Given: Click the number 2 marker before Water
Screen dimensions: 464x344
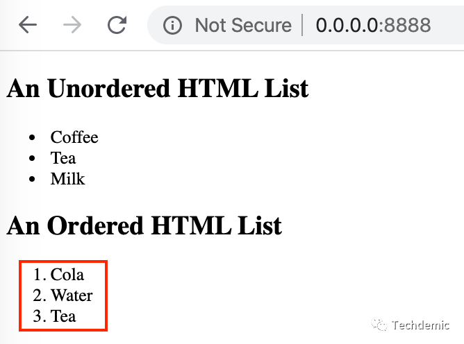Looking at the screenshot, I should pyautogui.click(x=38, y=295).
